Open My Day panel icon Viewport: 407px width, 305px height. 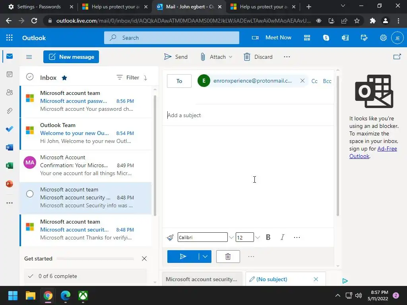click(364, 38)
